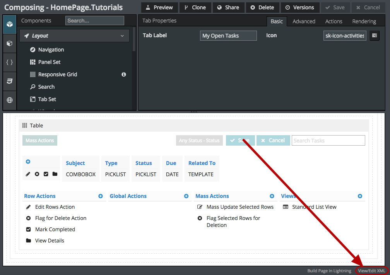390x275 pixels.
Task: Click the Tab Label input field
Action: point(228,36)
